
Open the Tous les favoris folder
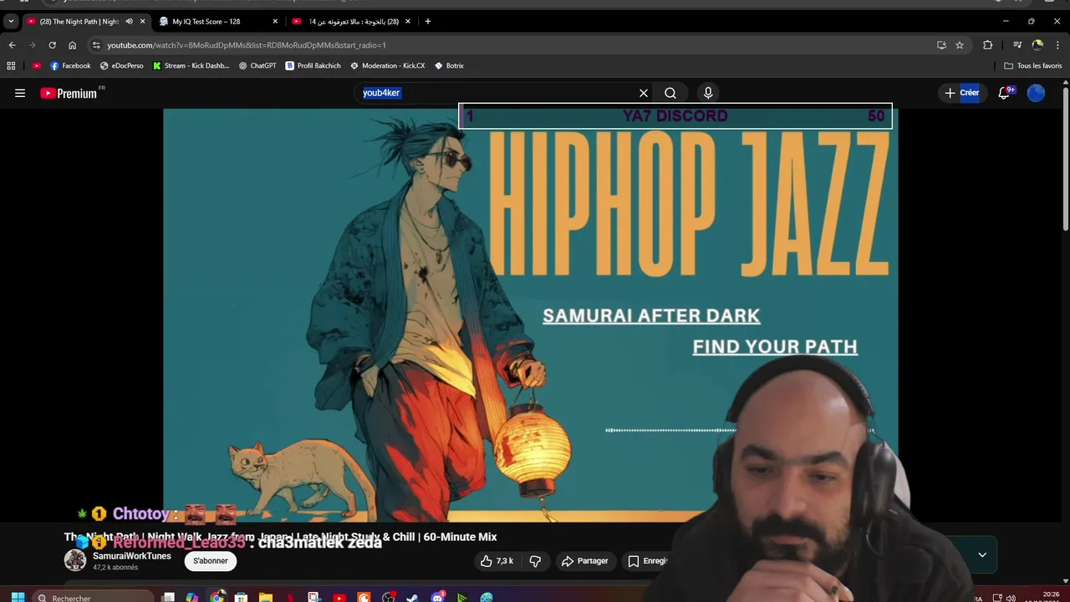pyautogui.click(x=1033, y=65)
